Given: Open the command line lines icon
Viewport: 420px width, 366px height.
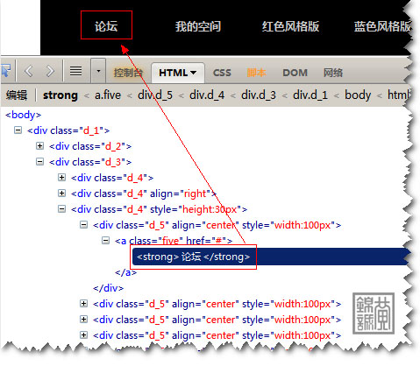Looking at the screenshot, I should [x=75, y=71].
